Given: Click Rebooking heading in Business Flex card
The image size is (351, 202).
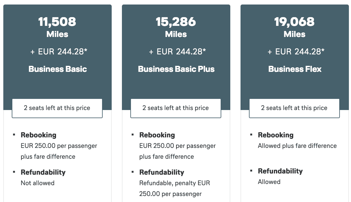Looking at the screenshot, I should click(x=276, y=135).
